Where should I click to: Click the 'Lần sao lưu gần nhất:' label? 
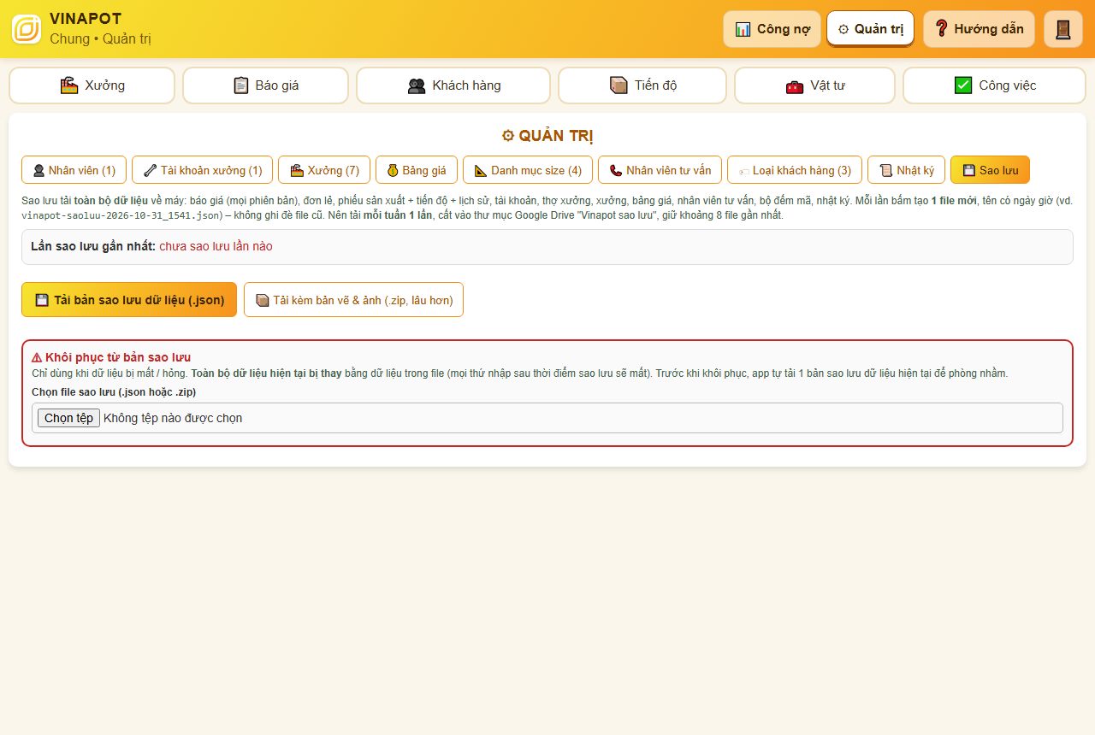tap(93, 246)
